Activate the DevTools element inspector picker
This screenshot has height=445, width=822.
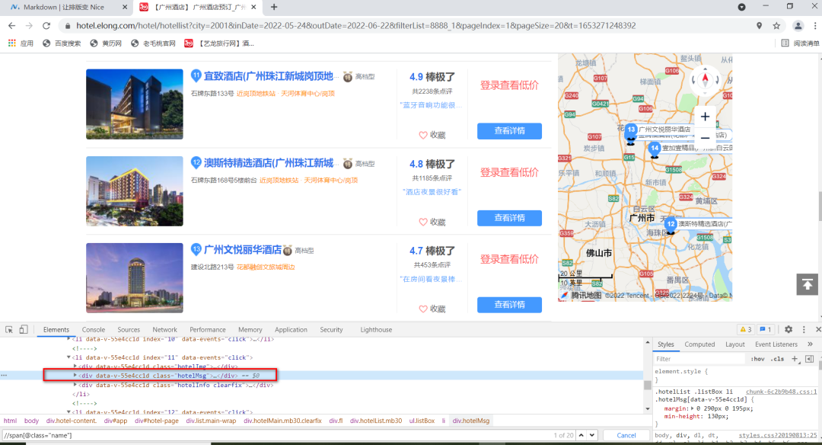pos(9,329)
